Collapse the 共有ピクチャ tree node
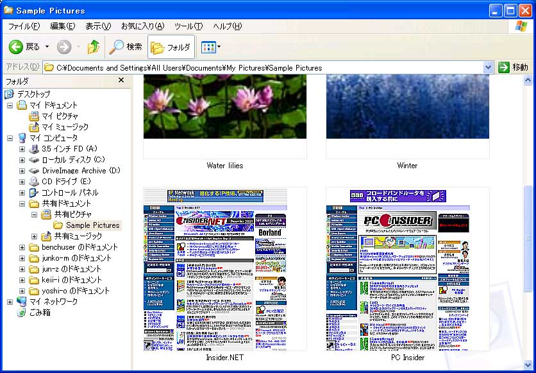Screen dimensions: 536x373 pyautogui.click(x=34, y=214)
